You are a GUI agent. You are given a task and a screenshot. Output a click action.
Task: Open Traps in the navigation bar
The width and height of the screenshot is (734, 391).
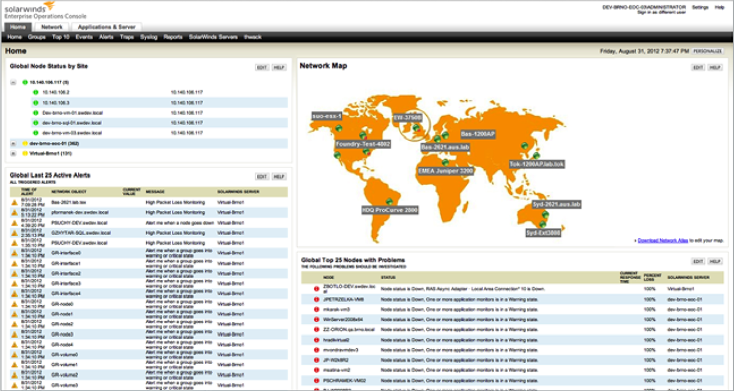pos(127,37)
